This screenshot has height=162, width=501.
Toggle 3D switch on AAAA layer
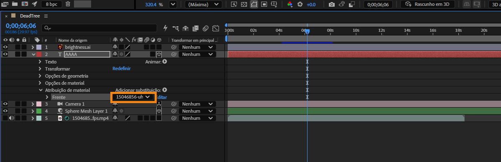(x=159, y=54)
